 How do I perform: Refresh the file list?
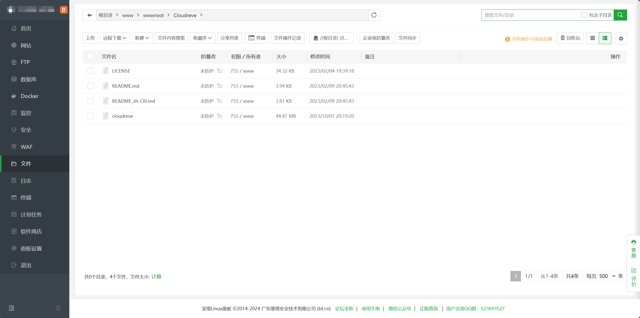(374, 15)
